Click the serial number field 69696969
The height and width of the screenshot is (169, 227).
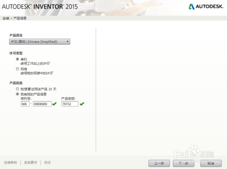click(x=42, y=104)
